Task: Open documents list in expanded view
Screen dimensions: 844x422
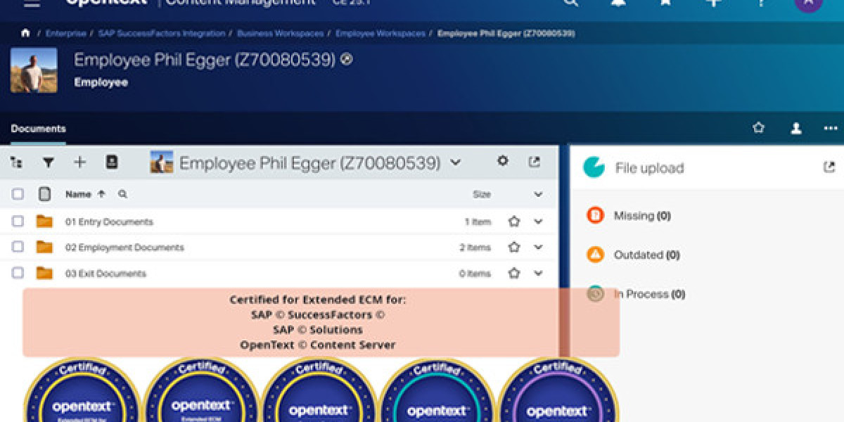Action: pyautogui.click(x=535, y=162)
